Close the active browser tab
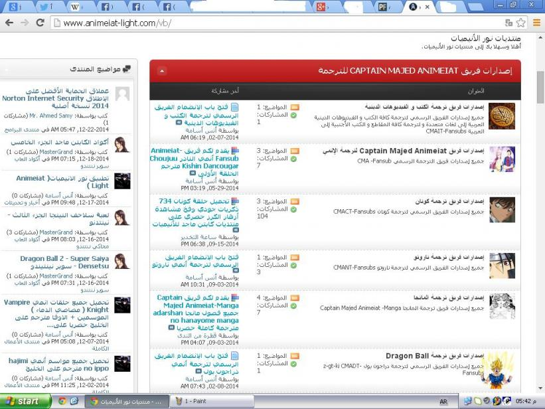This screenshot has height=409, width=545. click(x=428, y=7)
